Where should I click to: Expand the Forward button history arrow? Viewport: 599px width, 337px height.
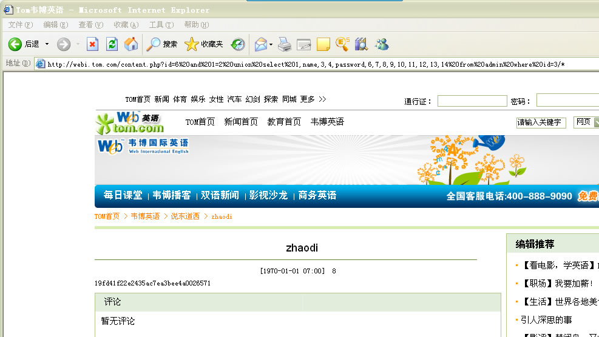(x=78, y=44)
